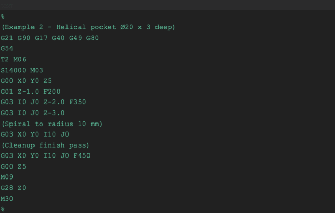335x213 pixels.
Task: Click the G00 Z5 retract line
Action: click(x=14, y=166)
